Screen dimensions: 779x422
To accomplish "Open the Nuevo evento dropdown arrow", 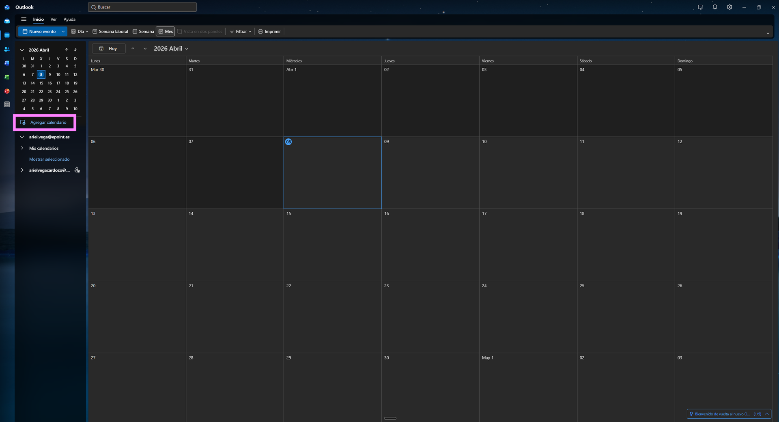I will 63,32.
